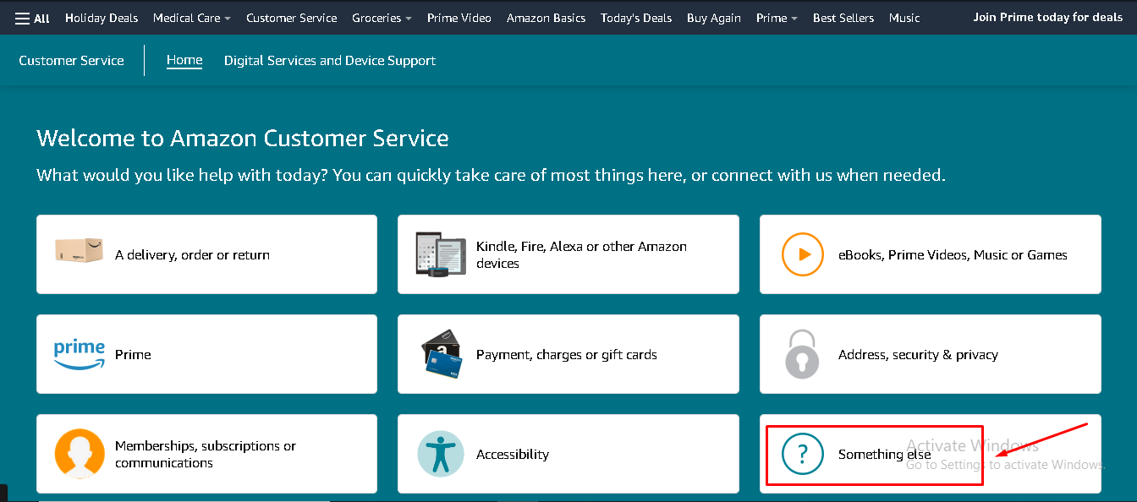Open the Holiday Deals link

(x=102, y=18)
